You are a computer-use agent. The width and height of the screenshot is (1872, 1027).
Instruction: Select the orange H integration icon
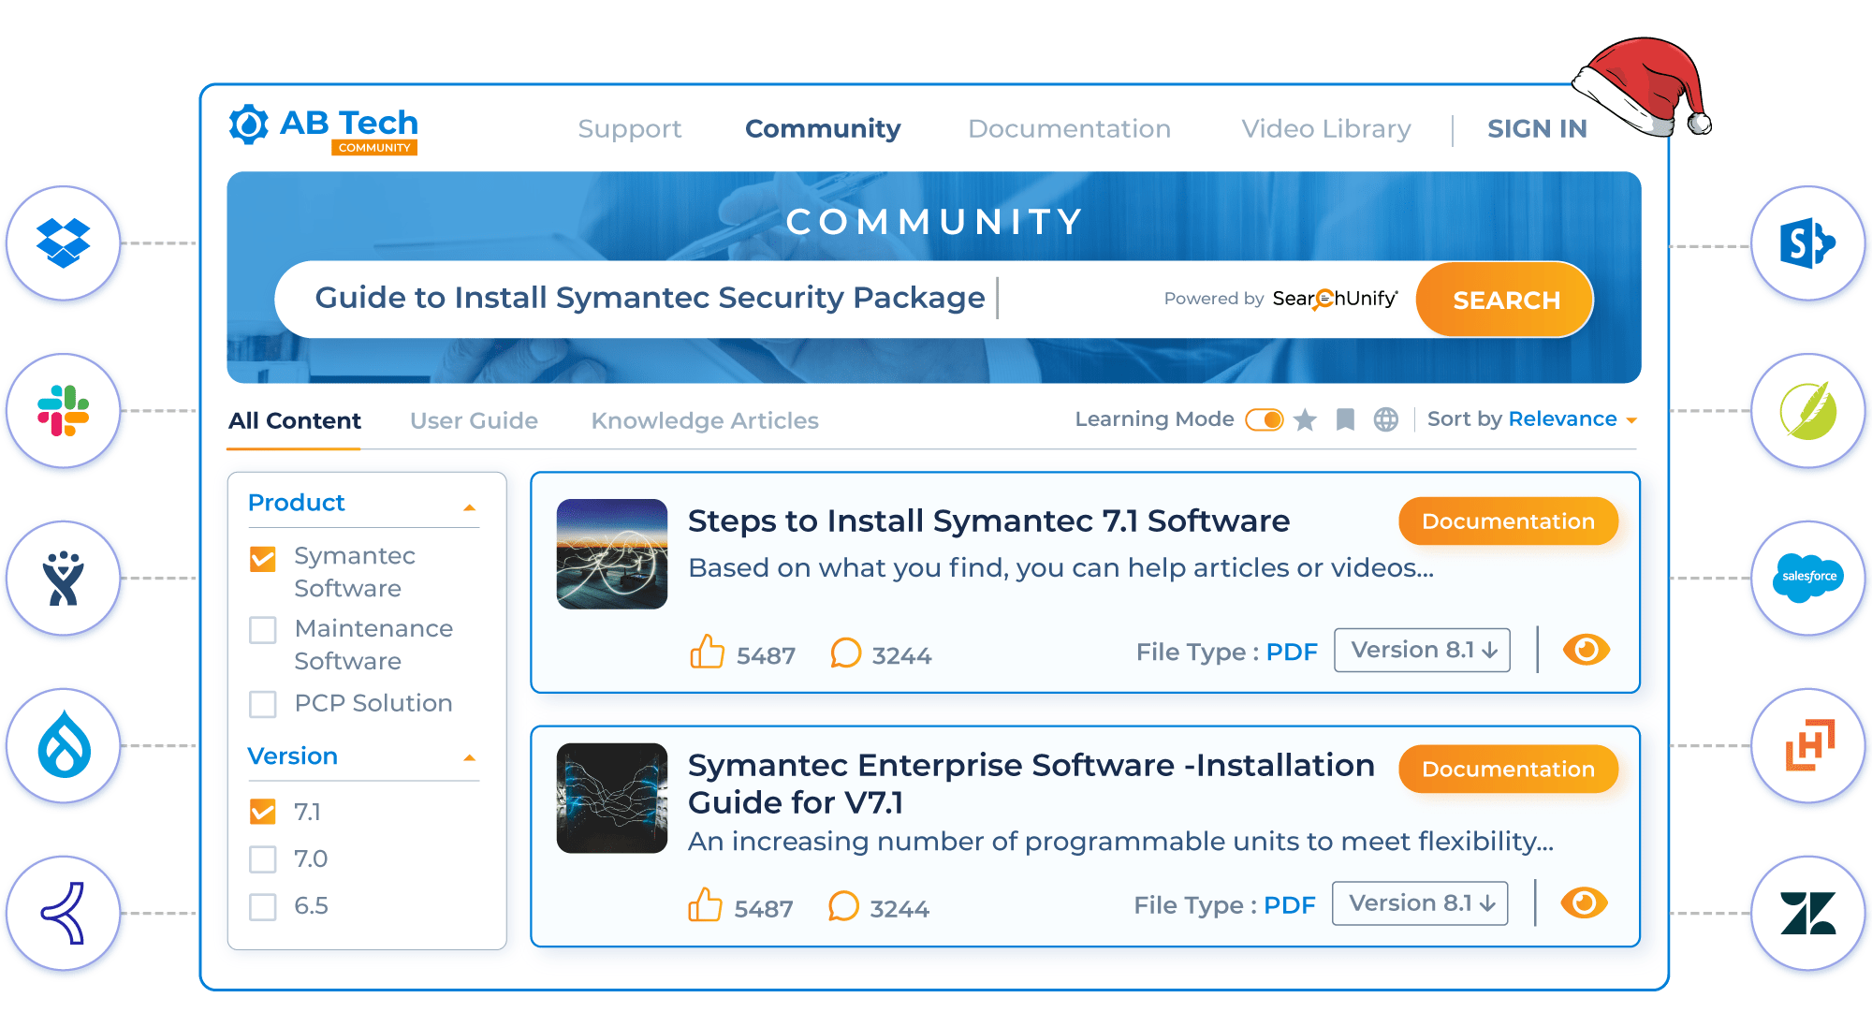[1807, 745]
